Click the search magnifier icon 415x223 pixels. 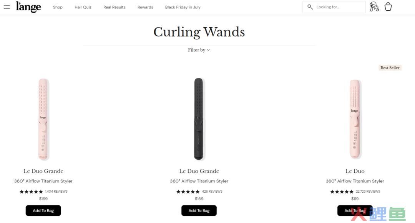click(310, 7)
